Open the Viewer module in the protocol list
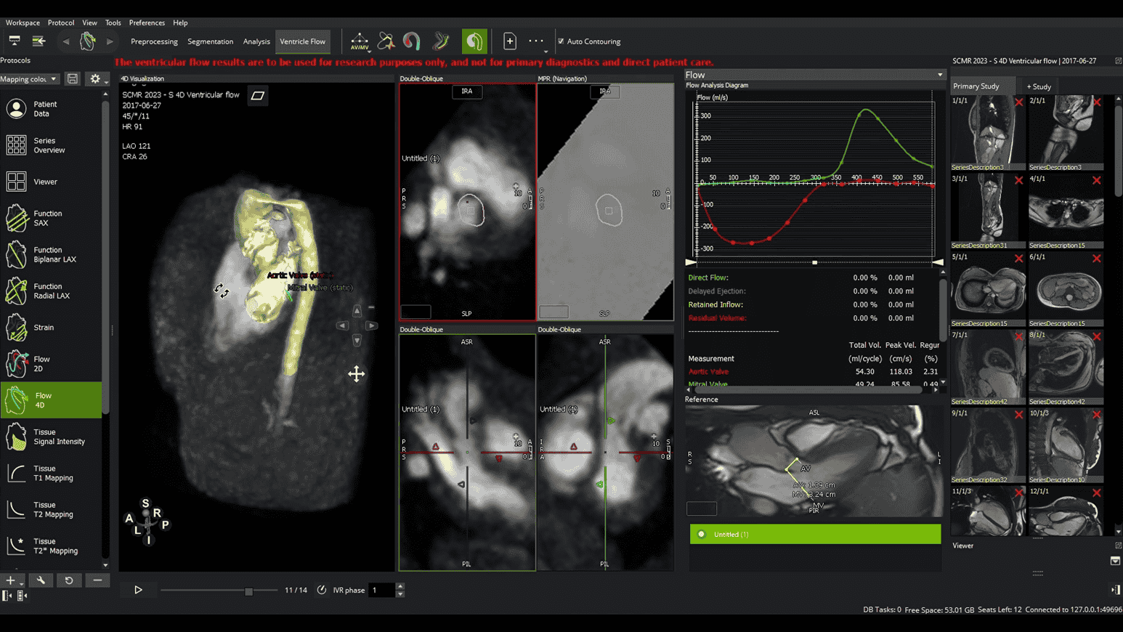The width and height of the screenshot is (1123, 632). [51, 182]
